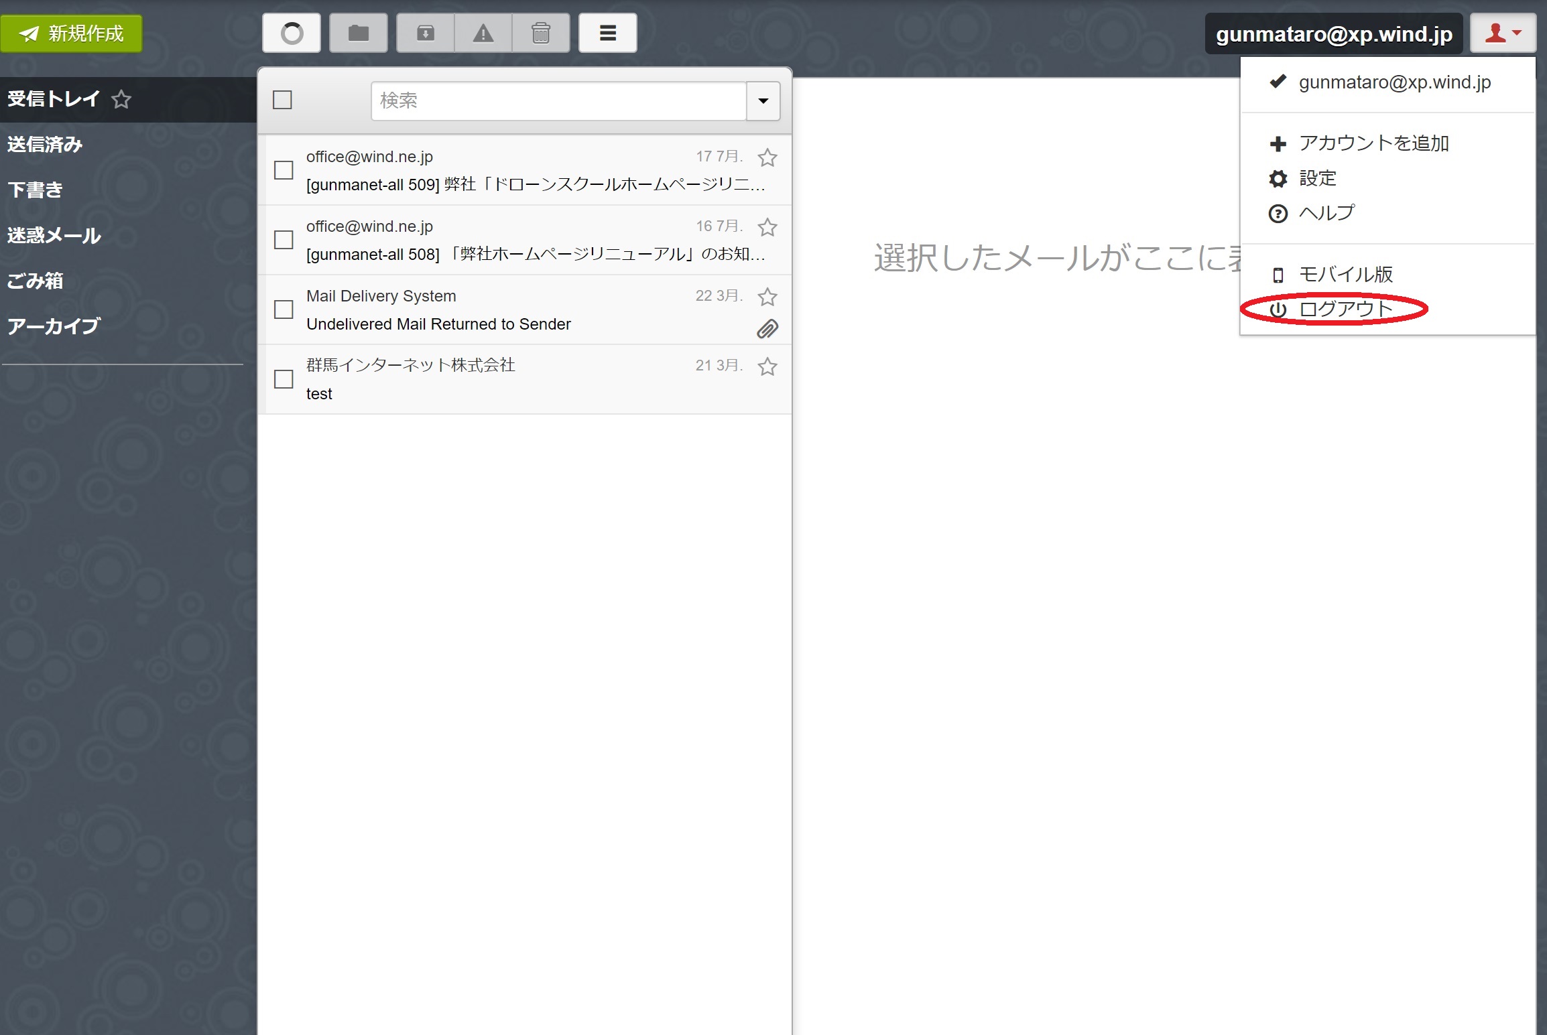The image size is (1547, 1035).
Task: Open the [gunmanet-all 509] message subject
Action: 535,184
